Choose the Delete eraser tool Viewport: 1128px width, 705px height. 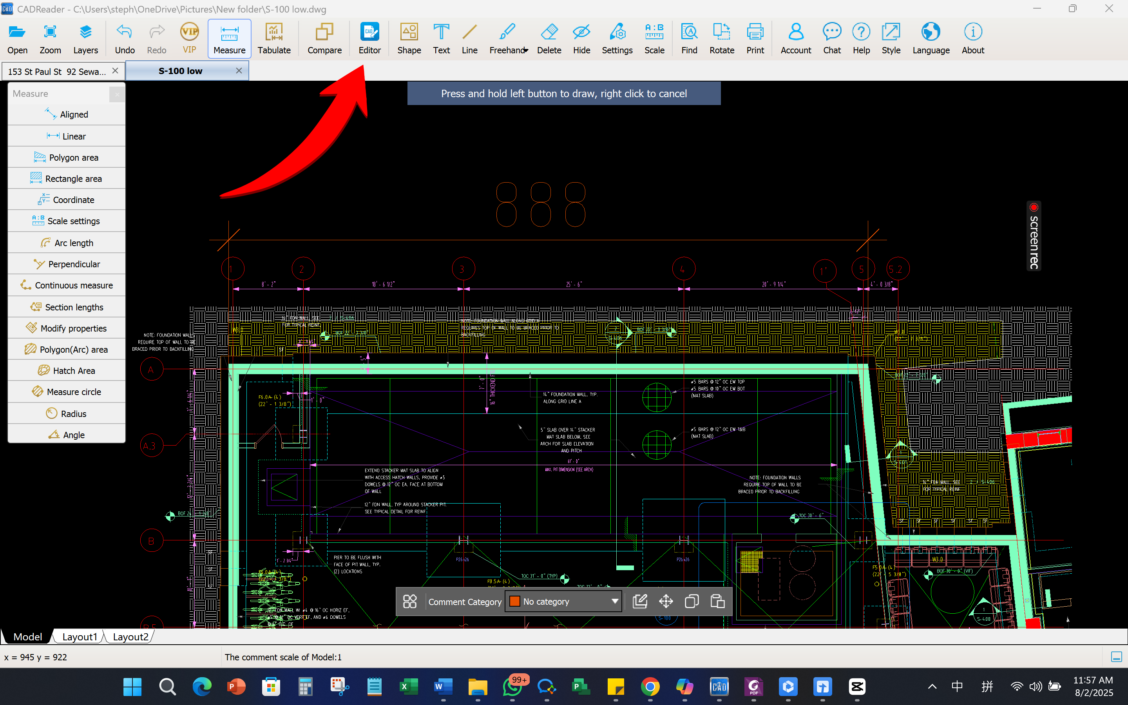549,39
